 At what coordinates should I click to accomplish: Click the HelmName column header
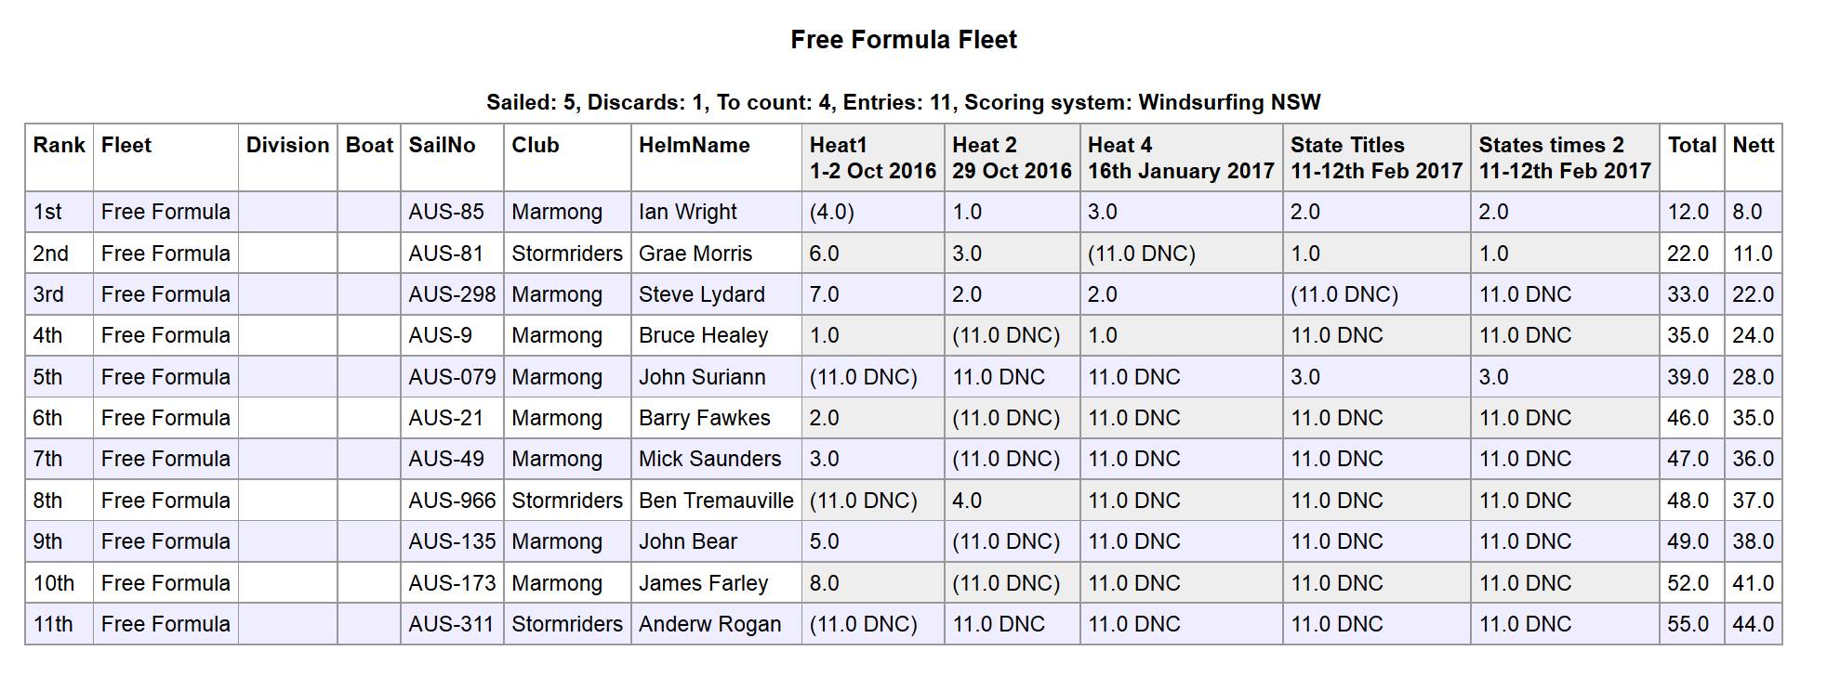coord(694,146)
